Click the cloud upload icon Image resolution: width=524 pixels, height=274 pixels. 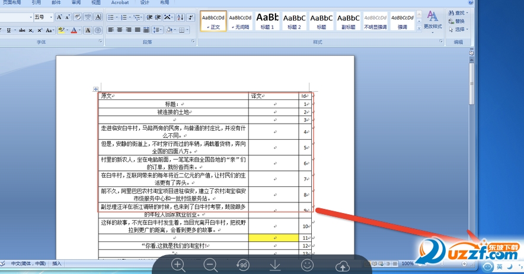coord(343,266)
